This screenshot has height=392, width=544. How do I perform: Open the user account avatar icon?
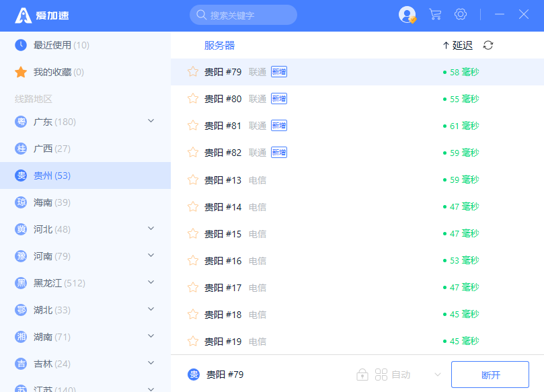[x=407, y=15]
